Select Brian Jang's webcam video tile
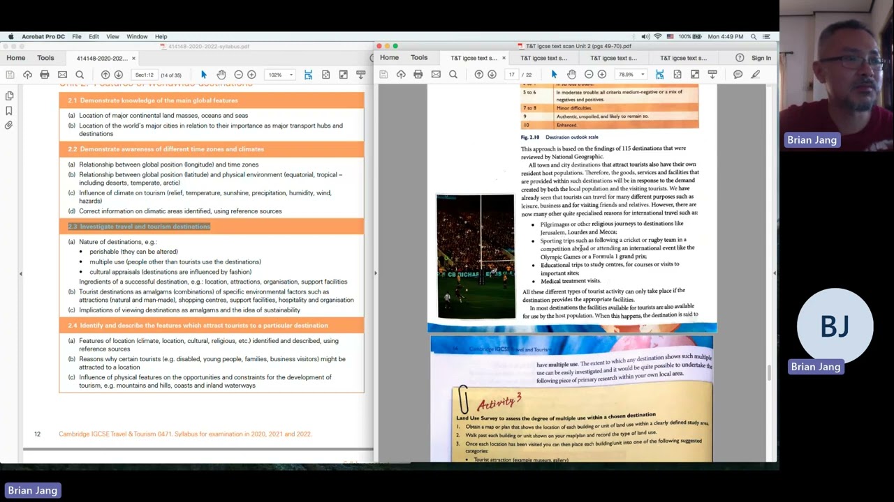The width and height of the screenshot is (894, 502). click(837, 75)
